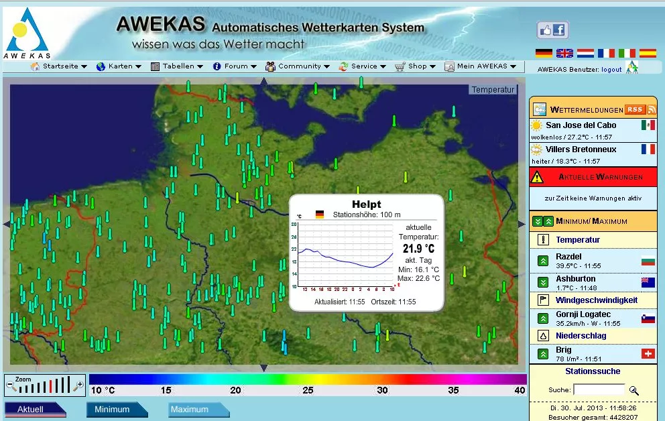Click the Windgeschwindigkeit heading link
This screenshot has height=421, width=665.
coord(597,300)
